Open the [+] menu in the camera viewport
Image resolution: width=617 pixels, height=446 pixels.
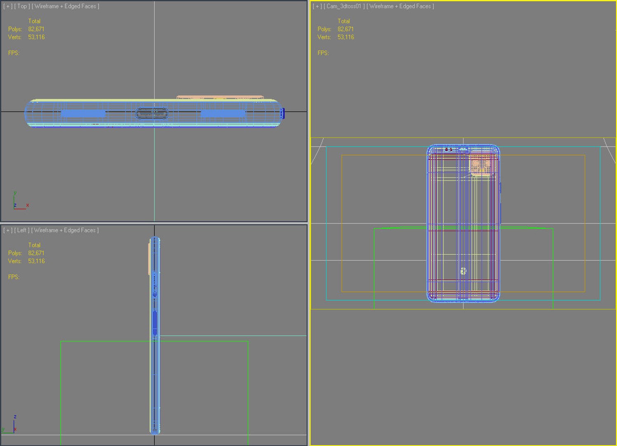click(x=317, y=6)
